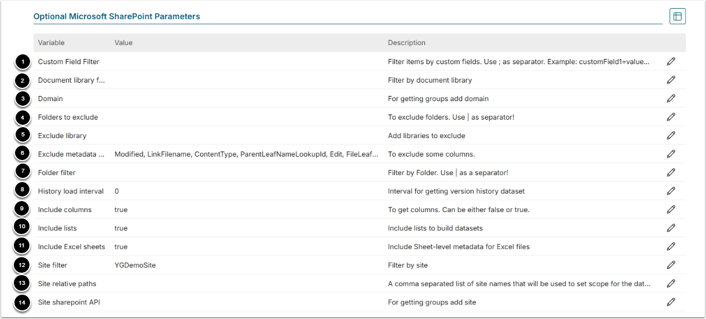Edit the Custom Field Filter parameter
This screenshot has height=319, width=706.
(x=671, y=61)
